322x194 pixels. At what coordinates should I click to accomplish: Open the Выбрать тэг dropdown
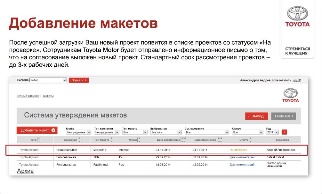[166, 132]
